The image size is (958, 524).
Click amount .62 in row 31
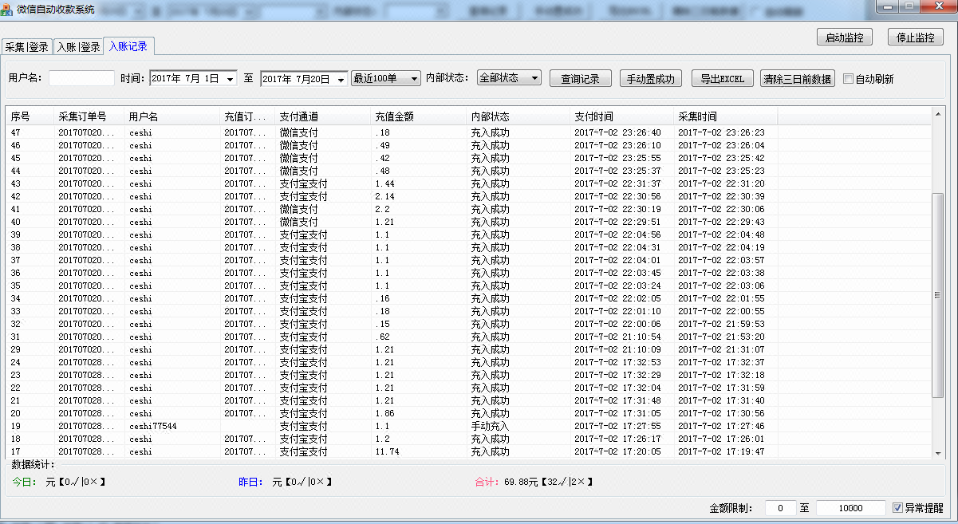(382, 337)
